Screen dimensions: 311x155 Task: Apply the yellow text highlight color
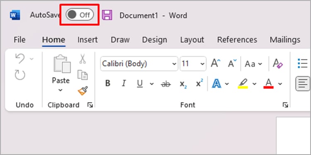243,83
